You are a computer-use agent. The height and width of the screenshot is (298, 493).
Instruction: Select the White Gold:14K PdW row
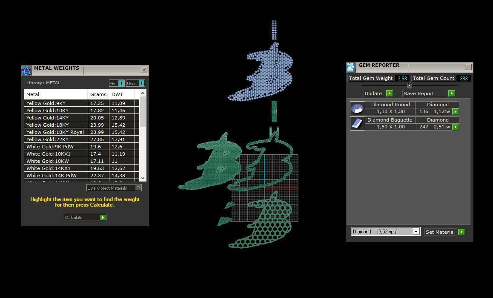tap(81, 175)
